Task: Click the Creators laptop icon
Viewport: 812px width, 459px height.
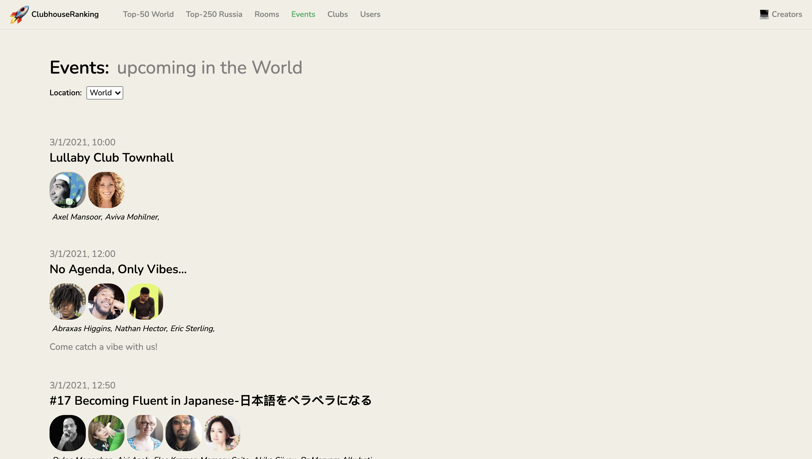Action: click(x=764, y=14)
